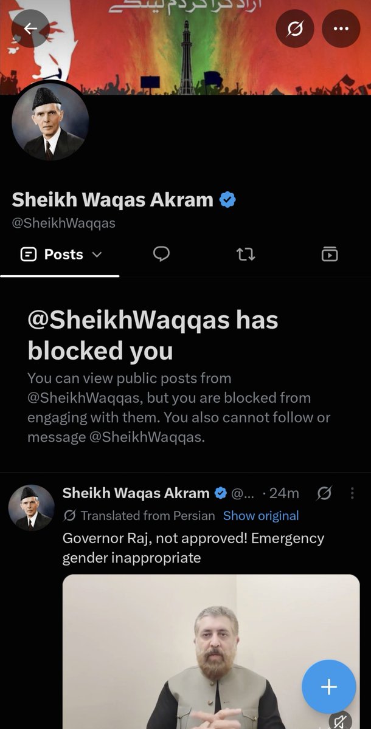The height and width of the screenshot is (729, 371).
Task: Open the three-dot overflow menu in header
Action: pos(341,29)
